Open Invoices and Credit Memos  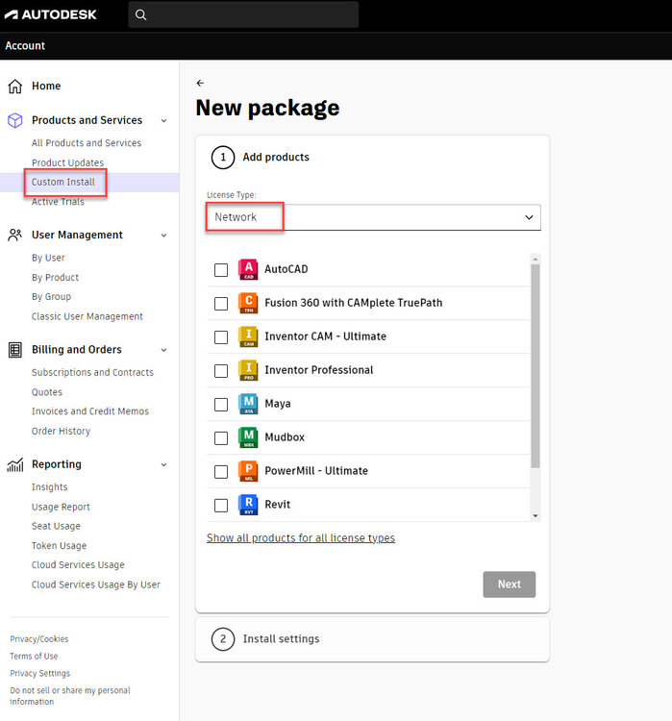(x=90, y=411)
